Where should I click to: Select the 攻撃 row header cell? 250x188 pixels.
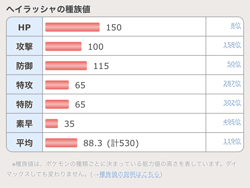[x=24, y=46]
